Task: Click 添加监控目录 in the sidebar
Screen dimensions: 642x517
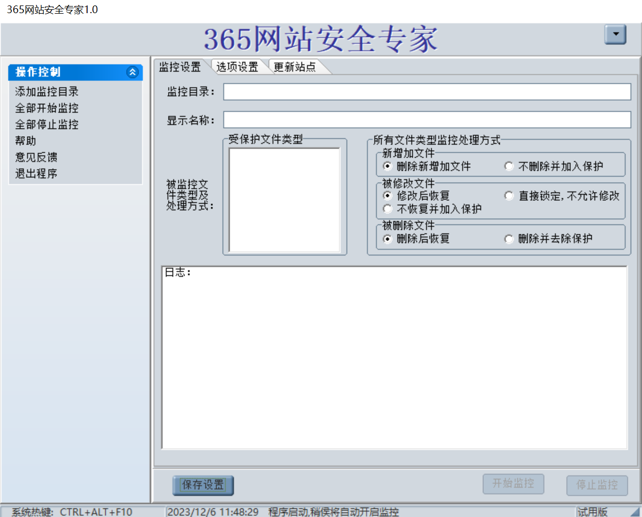Action: click(47, 91)
